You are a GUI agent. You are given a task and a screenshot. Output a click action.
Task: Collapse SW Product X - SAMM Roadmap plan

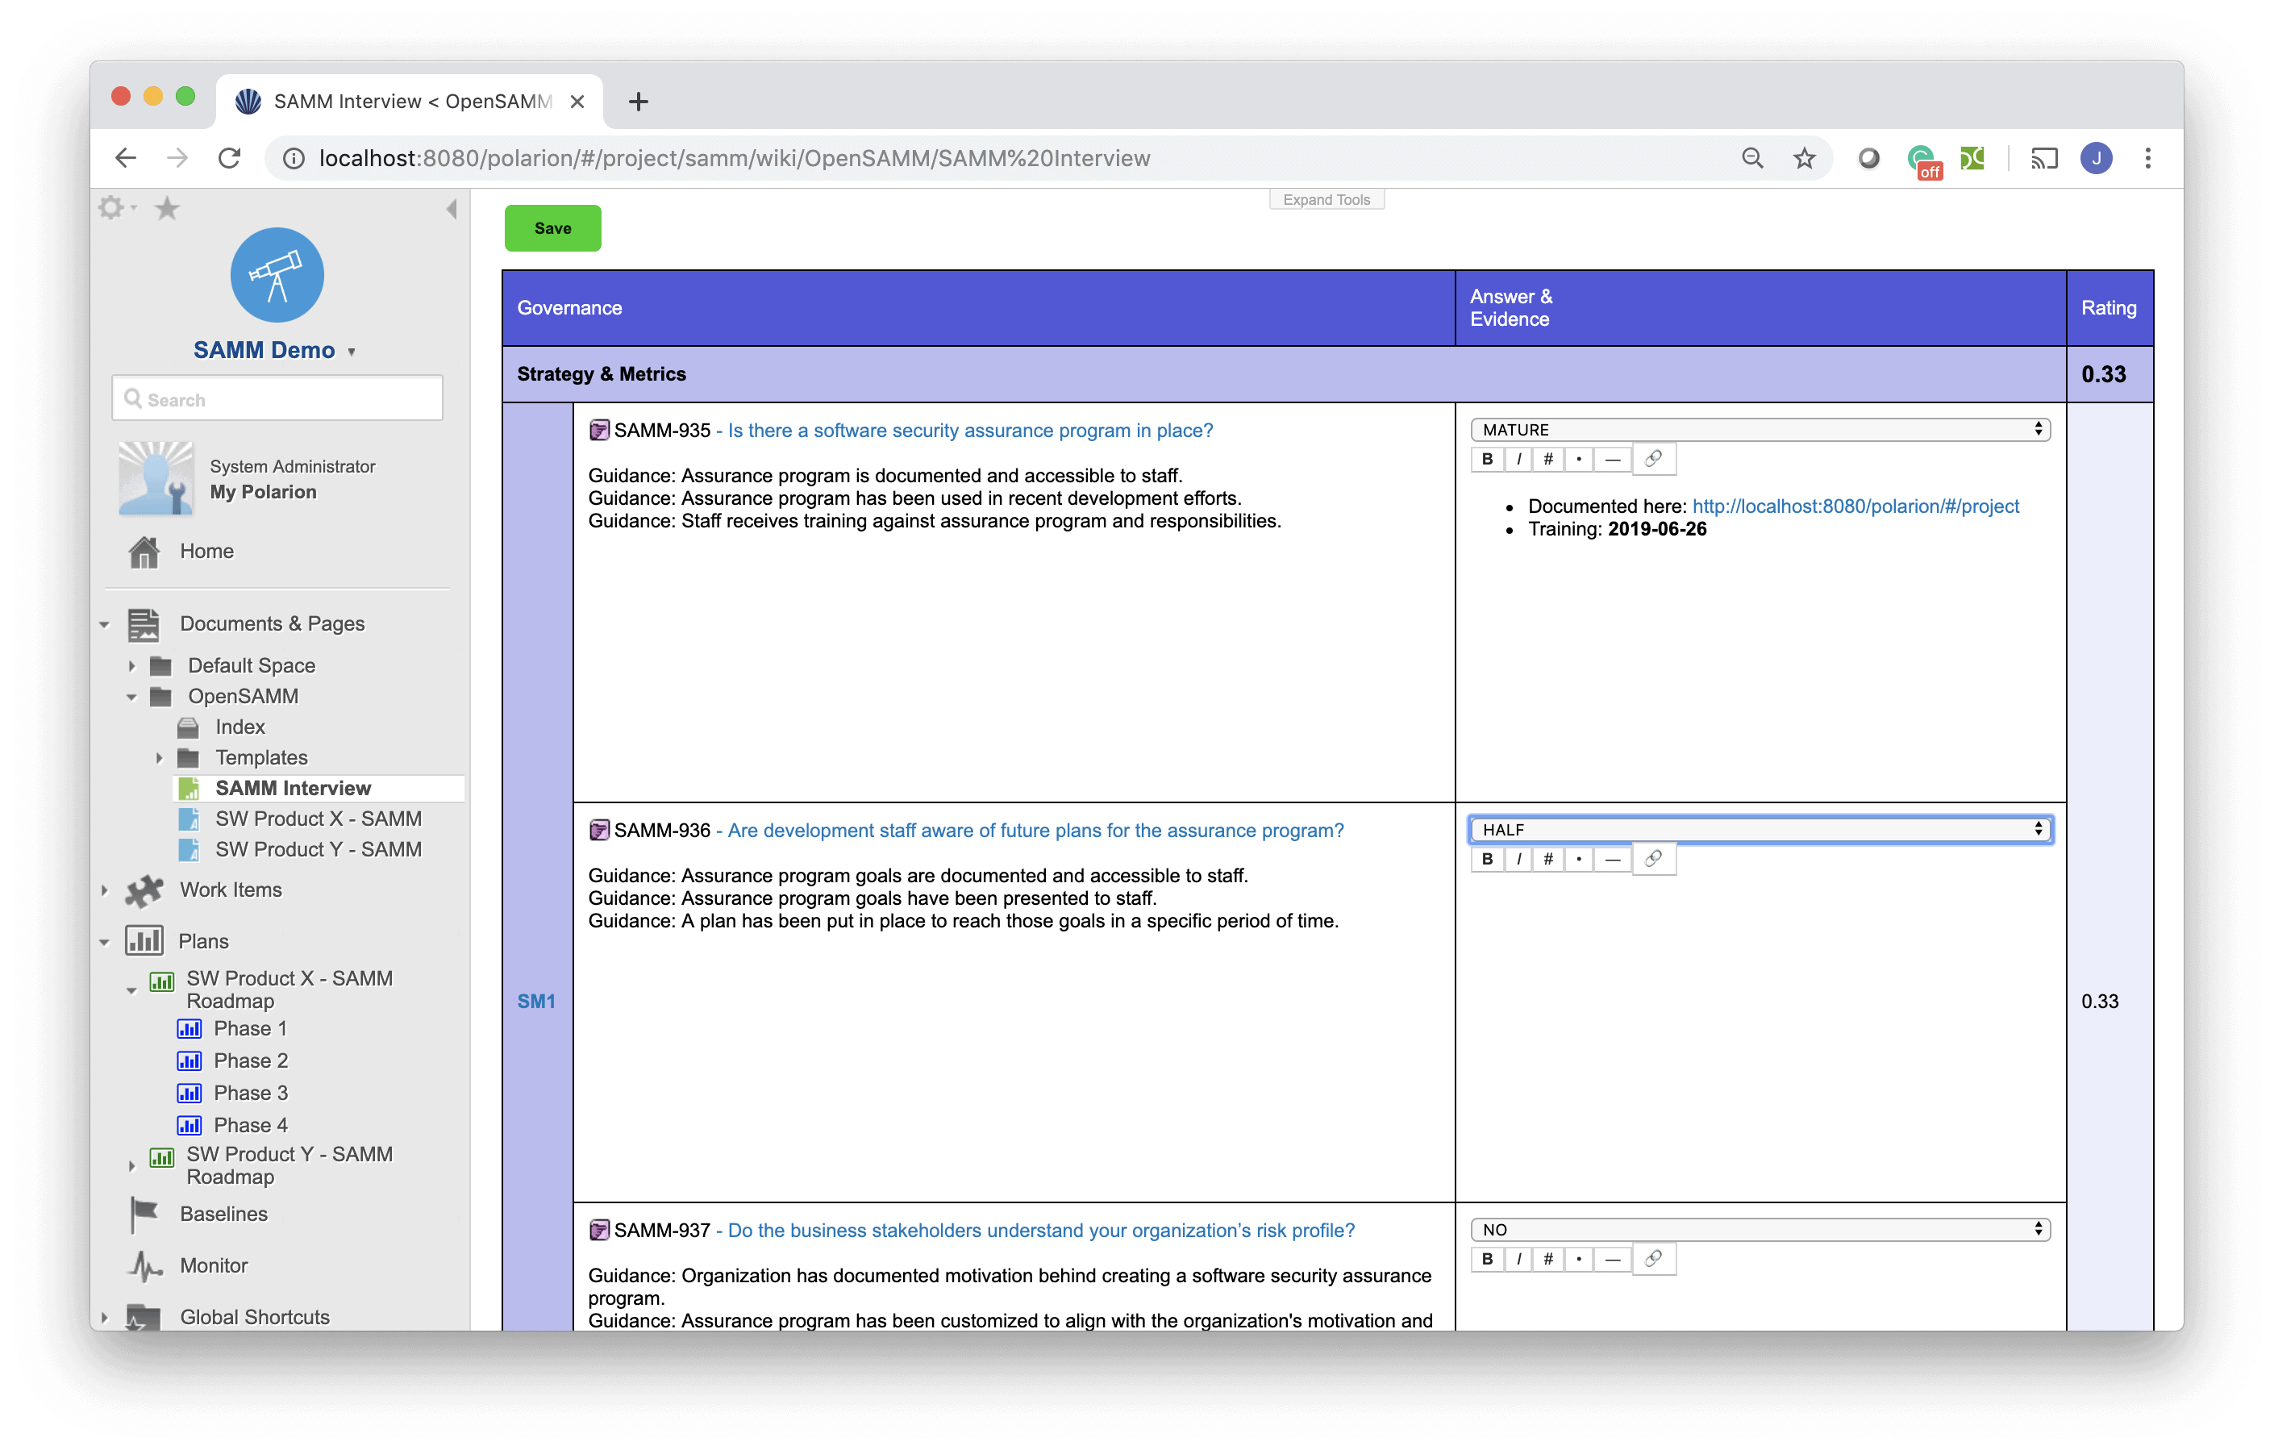coord(132,990)
